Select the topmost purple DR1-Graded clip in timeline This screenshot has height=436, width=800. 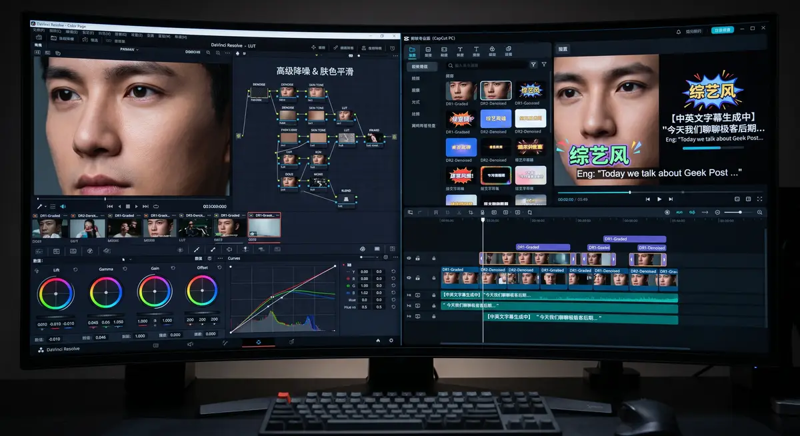coord(634,239)
